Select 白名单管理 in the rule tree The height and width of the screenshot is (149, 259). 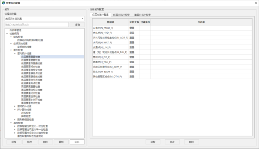(x=15, y=31)
